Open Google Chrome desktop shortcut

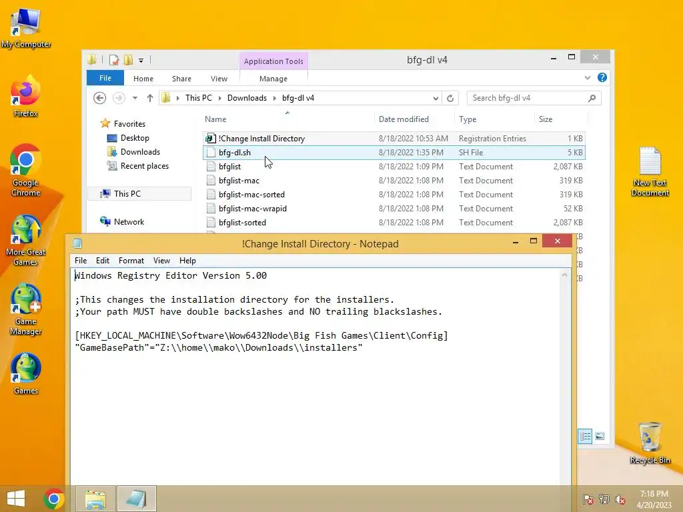coord(26,171)
